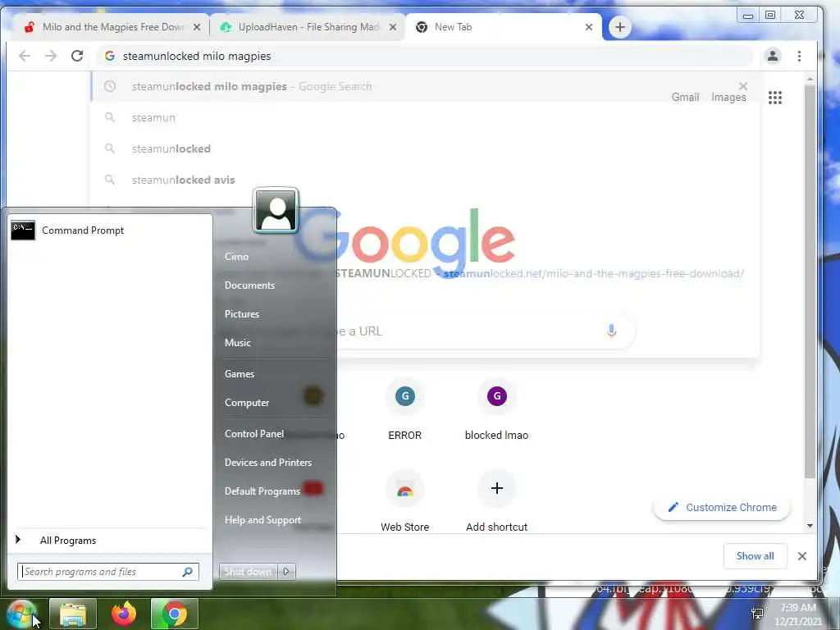The width and height of the screenshot is (840, 630).
Task: Close the New Tab tab
Action: pos(589,27)
